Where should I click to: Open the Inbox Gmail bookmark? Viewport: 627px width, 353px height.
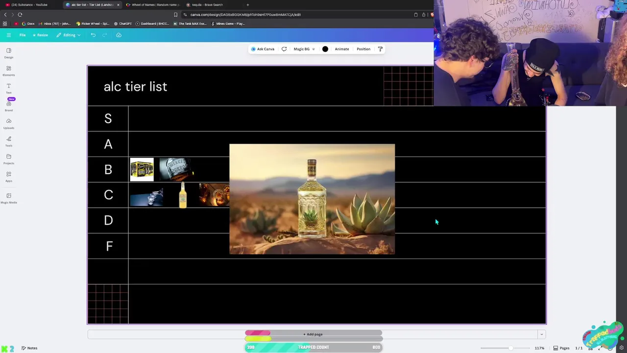pyautogui.click(x=54, y=24)
